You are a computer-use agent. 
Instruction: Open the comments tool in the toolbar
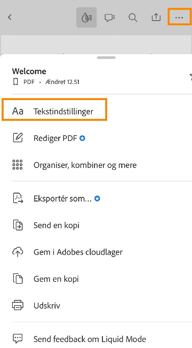click(x=109, y=17)
